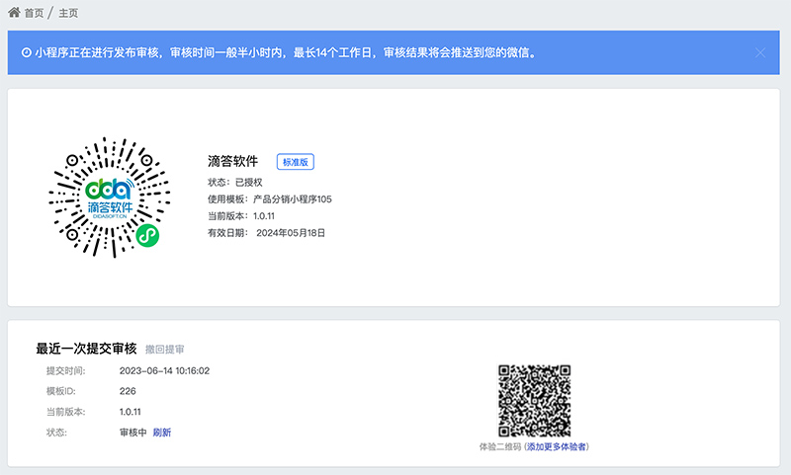
Task: Click the info icon in the blue banner
Action: pos(26,52)
